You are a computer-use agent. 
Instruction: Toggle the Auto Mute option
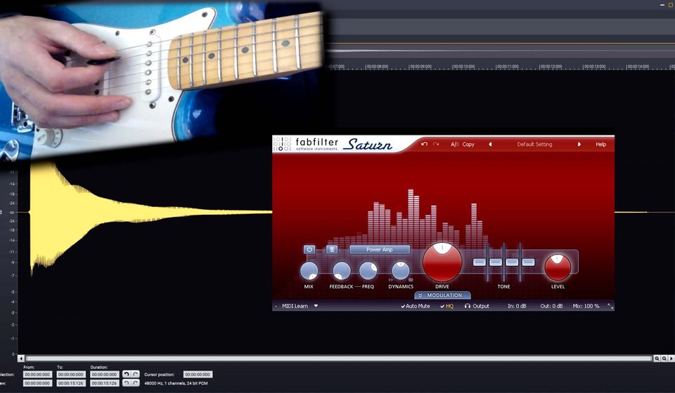[x=415, y=306]
